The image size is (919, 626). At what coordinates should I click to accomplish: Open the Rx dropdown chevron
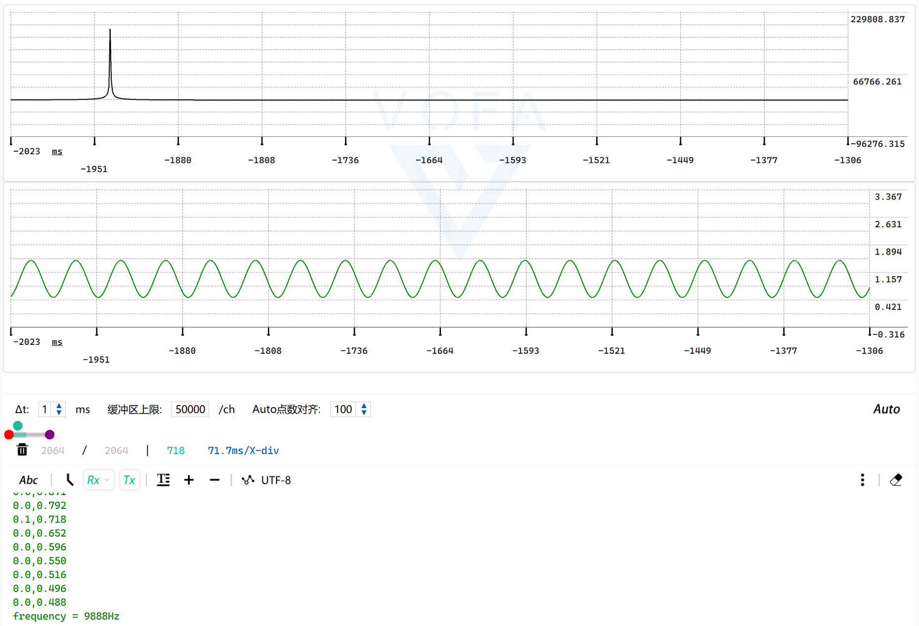106,480
